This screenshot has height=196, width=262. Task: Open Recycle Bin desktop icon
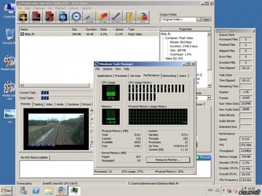[9, 36]
